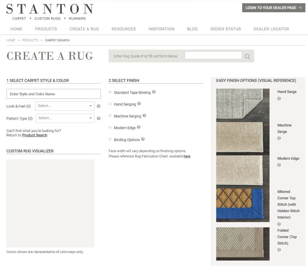The height and width of the screenshot is (269, 308).
Task: Open the Rug Fabrication Chart via the here link
Action: pos(187,156)
